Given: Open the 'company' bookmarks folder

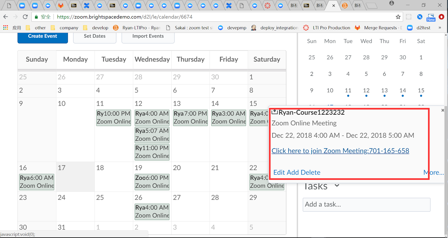Looking at the screenshot, I should click(x=65, y=28).
